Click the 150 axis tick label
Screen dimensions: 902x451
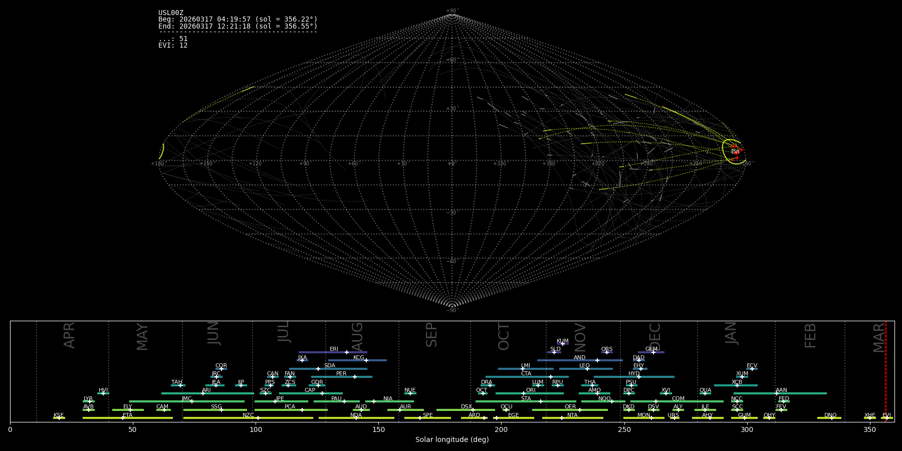378,429
